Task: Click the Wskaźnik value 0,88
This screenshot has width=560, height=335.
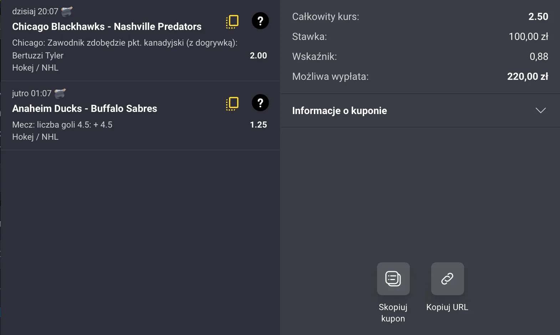Action: coord(539,57)
